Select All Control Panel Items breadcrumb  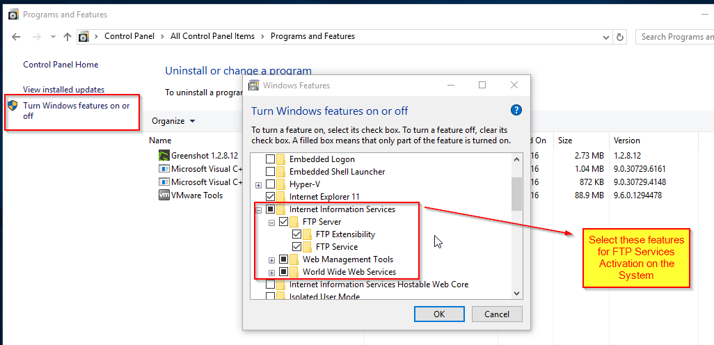pyautogui.click(x=213, y=36)
